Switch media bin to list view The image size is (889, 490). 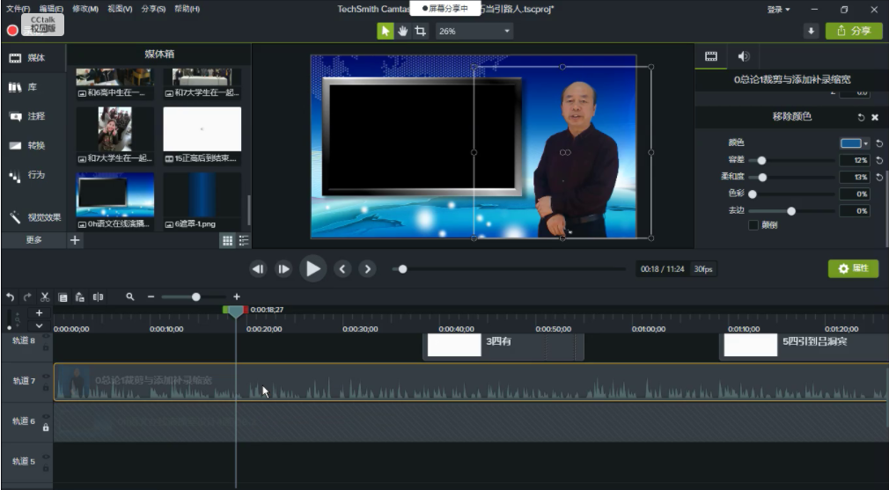(x=244, y=241)
